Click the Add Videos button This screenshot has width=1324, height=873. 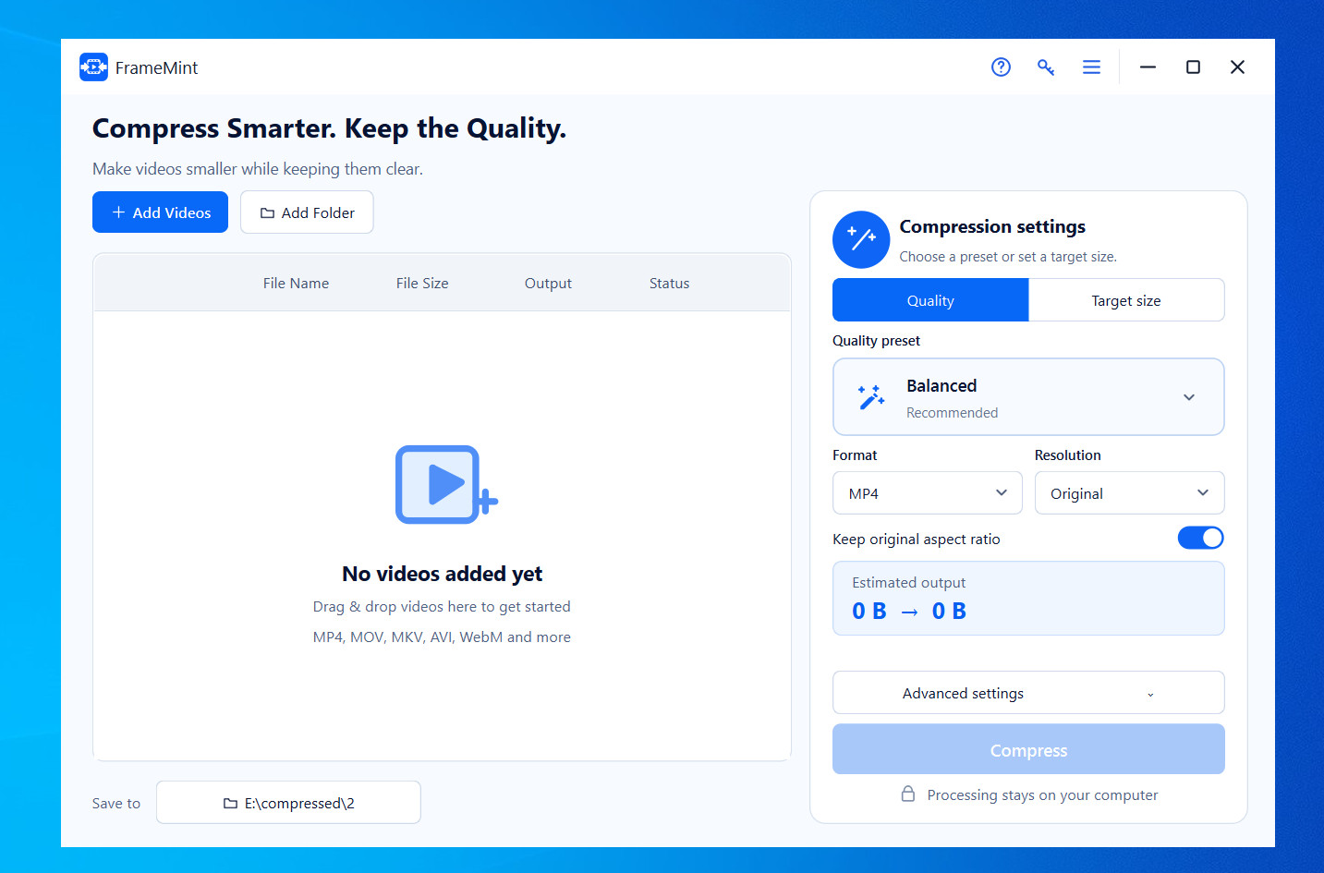pyautogui.click(x=160, y=212)
